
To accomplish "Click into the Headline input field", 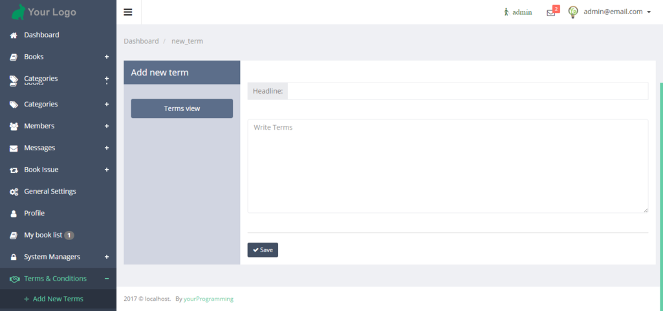I will click(x=467, y=91).
